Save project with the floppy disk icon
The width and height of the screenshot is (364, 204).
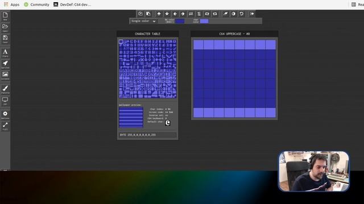coord(5,39)
